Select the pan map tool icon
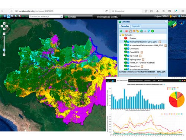The image size is (186, 140). [9, 16]
